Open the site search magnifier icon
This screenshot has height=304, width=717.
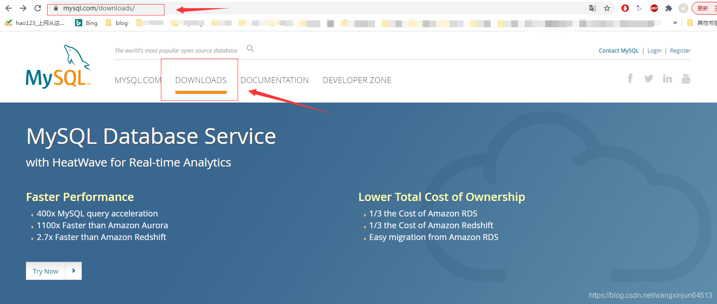[x=250, y=49]
